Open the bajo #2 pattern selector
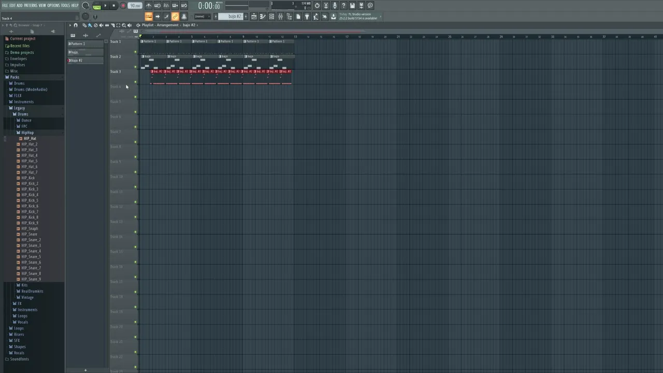Screen dimensions: 663x373 coord(231,17)
